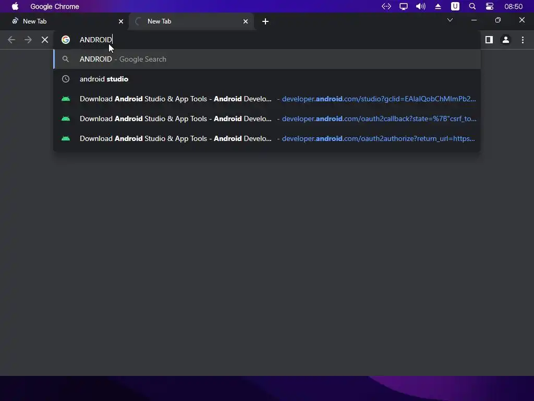This screenshot has height=401, width=534.
Task: Go back with the back arrow
Action: pyautogui.click(x=11, y=40)
